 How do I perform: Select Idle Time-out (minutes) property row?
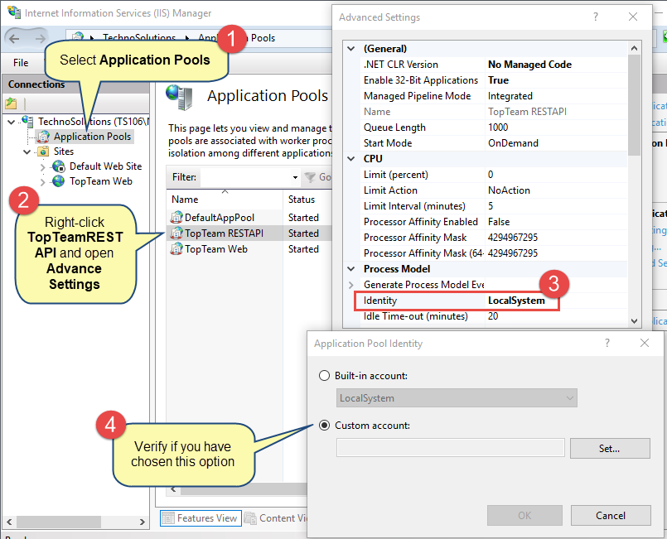[493, 316]
